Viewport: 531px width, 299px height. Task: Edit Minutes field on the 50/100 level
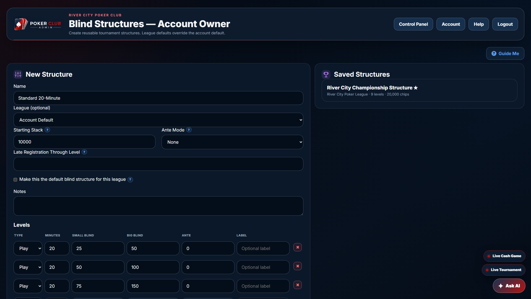[x=57, y=267]
